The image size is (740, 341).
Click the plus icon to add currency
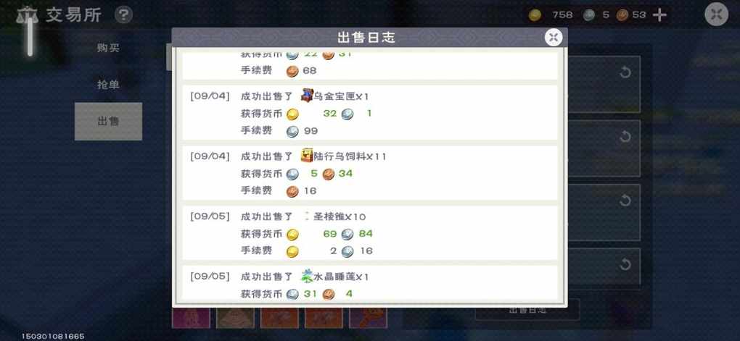click(659, 15)
